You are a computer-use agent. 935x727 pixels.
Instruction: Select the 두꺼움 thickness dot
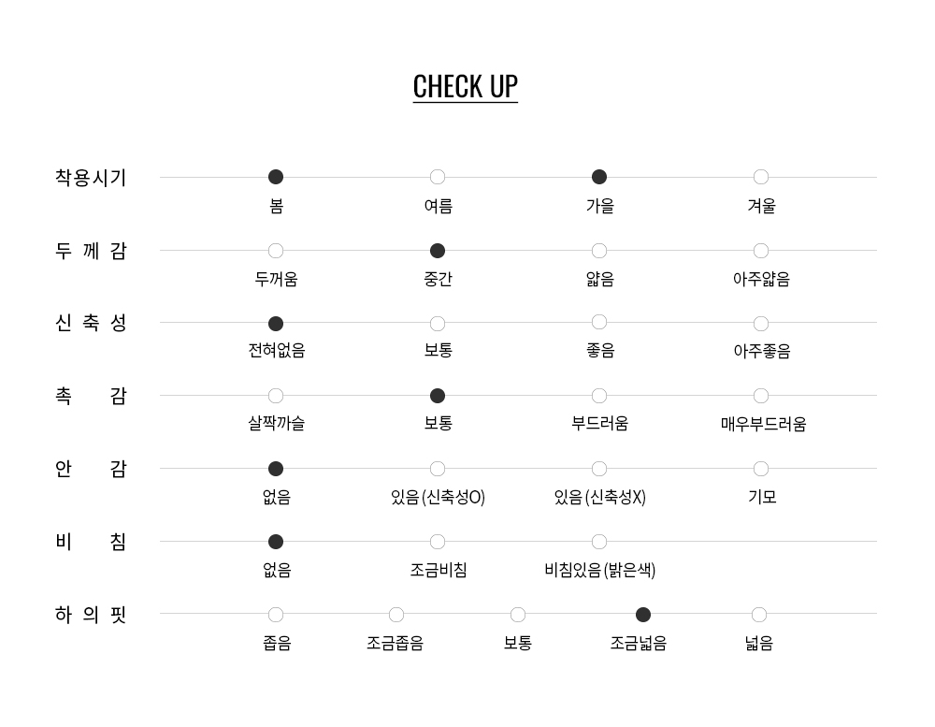[x=276, y=251]
